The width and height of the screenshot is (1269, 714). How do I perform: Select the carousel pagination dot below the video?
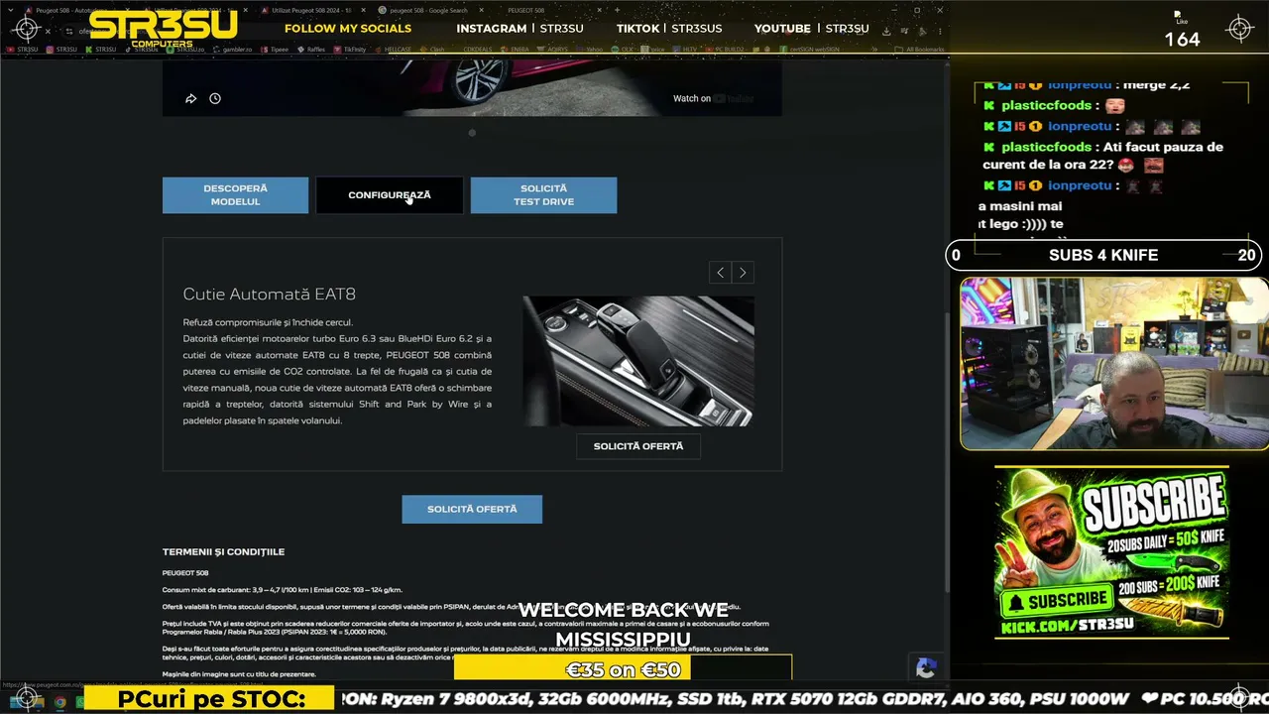click(472, 133)
